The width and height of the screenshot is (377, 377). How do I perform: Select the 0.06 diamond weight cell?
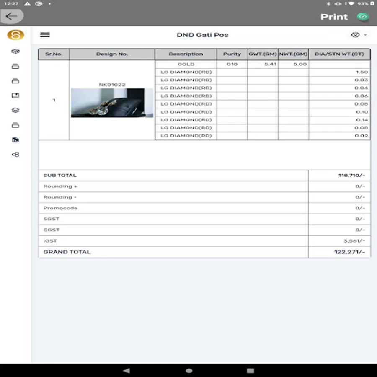tap(339, 96)
